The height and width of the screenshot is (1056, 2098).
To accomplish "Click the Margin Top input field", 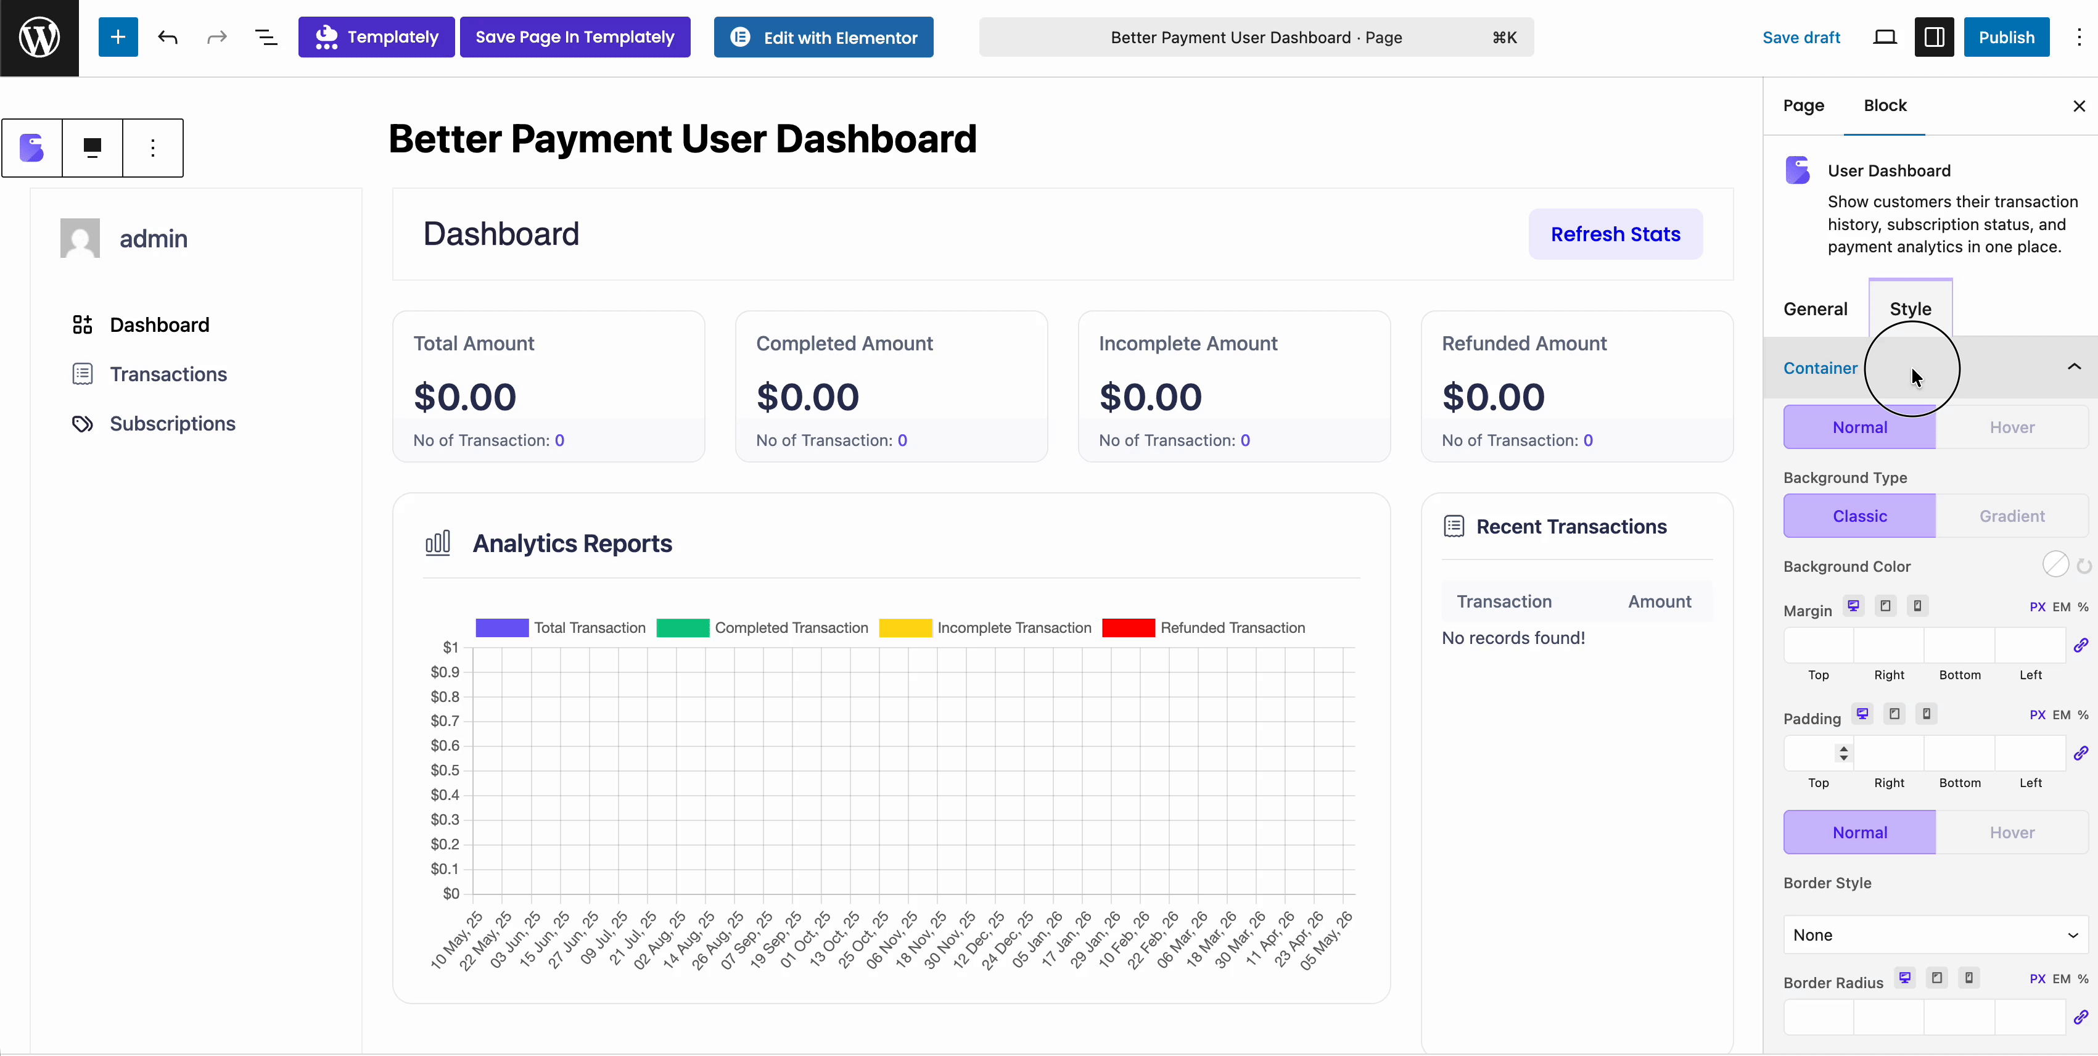I will click(x=1819, y=645).
